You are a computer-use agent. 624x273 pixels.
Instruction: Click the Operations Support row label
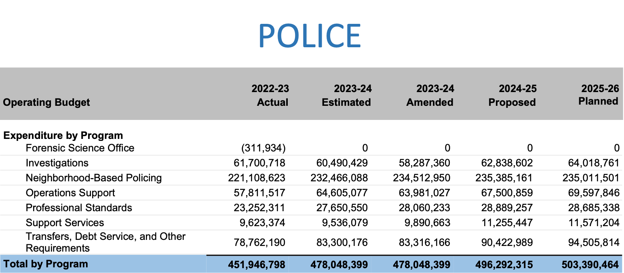(x=70, y=193)
